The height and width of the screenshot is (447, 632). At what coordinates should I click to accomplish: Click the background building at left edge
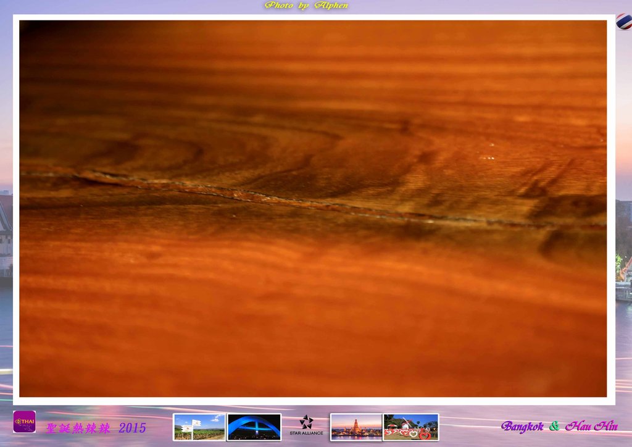(6, 234)
